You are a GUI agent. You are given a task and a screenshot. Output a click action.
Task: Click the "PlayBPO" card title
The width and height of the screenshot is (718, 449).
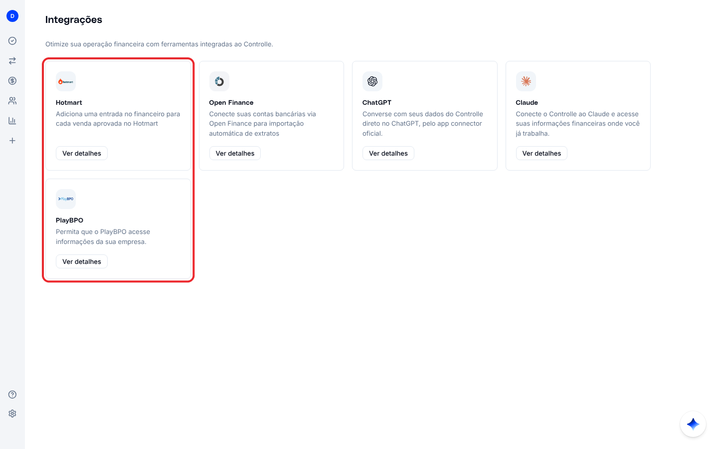[70, 221]
